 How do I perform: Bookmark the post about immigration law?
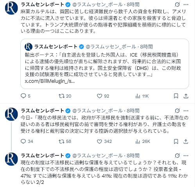click(176, 141)
